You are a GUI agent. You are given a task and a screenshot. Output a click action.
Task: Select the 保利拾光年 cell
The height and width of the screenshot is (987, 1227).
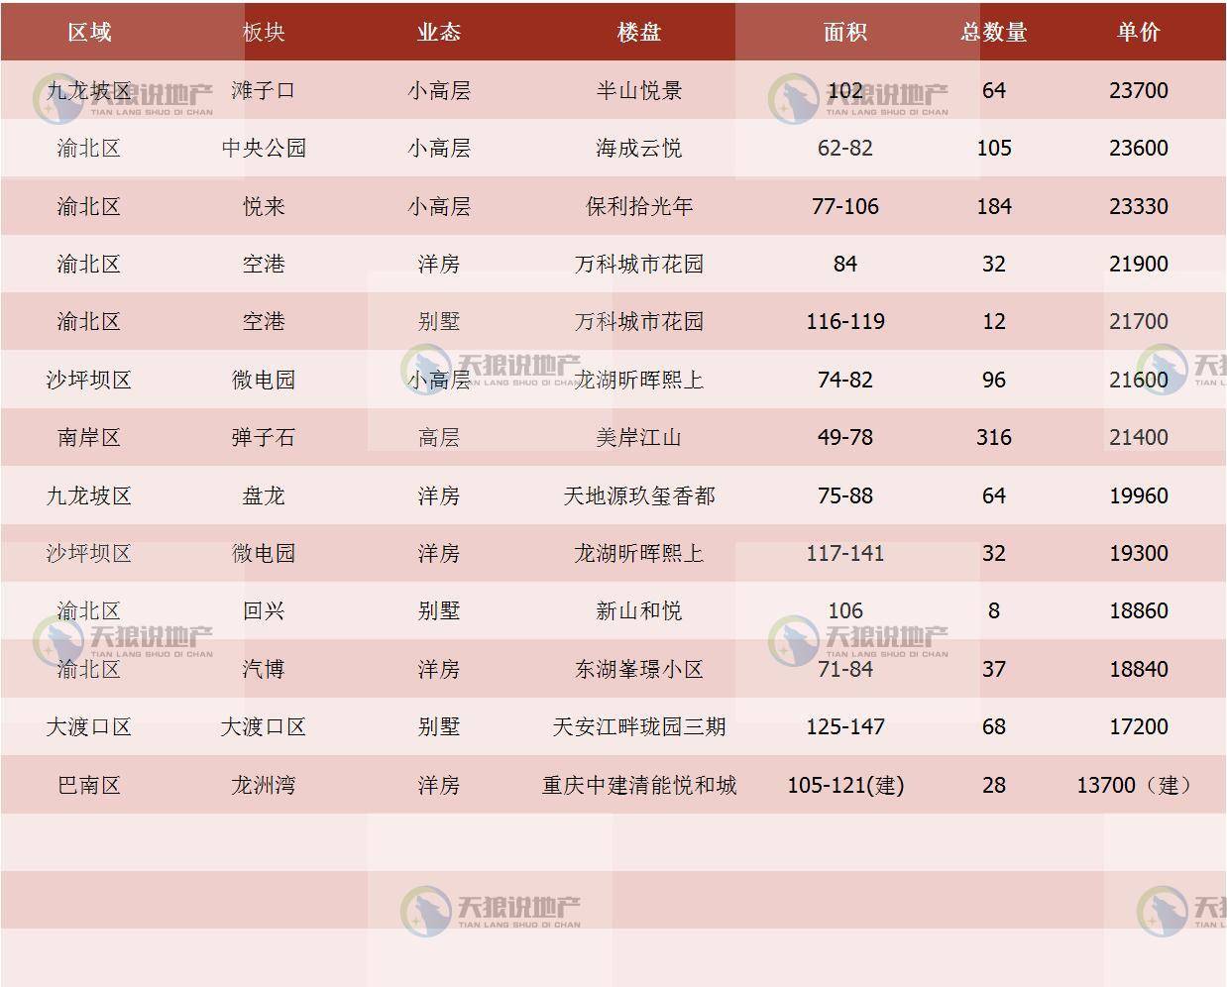[x=639, y=206]
